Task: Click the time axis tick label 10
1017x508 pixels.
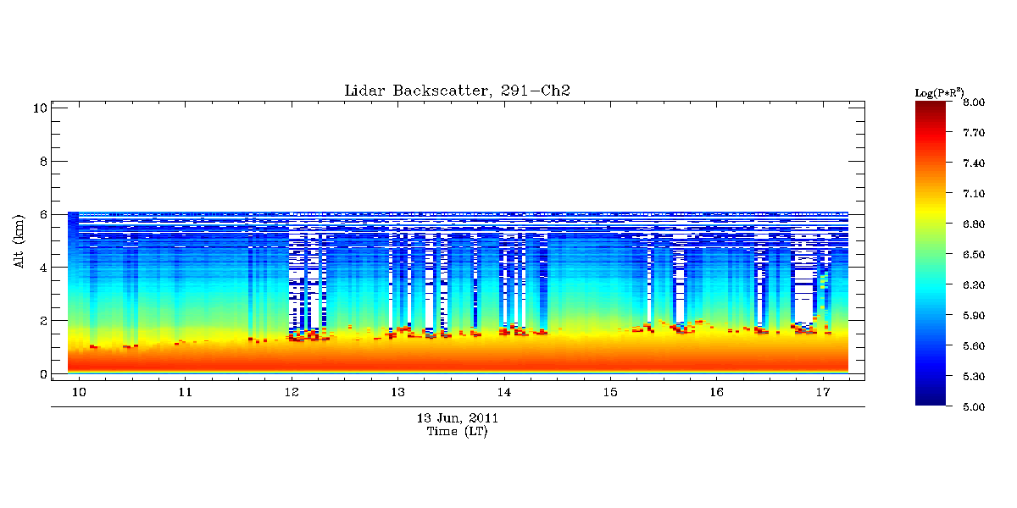Action: pyautogui.click(x=79, y=393)
